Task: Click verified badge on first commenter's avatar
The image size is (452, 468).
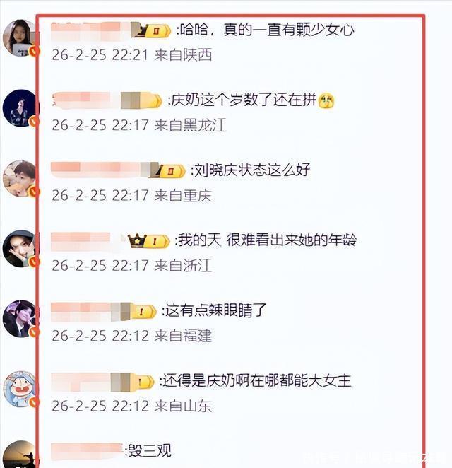Action: click(x=35, y=52)
